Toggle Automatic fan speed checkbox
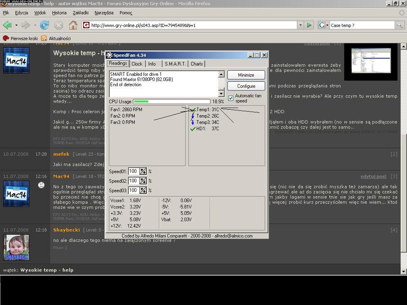 pyautogui.click(x=231, y=98)
